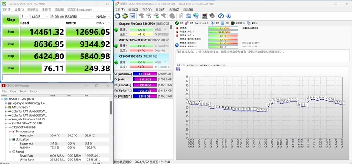The height and width of the screenshot is (164, 352).
Task: Open the drive dropdown showing E: 0% (0/1863GiB)
Action: (x=72, y=17)
